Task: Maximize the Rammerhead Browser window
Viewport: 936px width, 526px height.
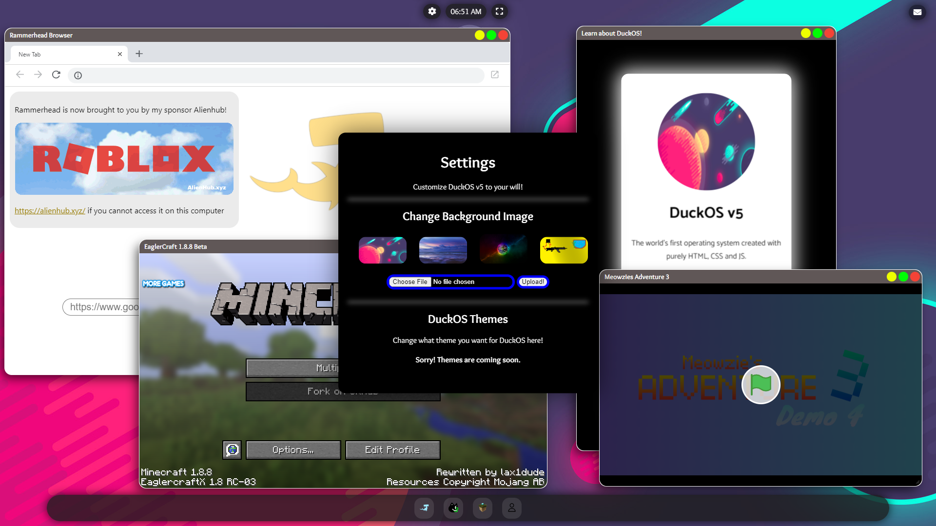Action: pyautogui.click(x=491, y=35)
